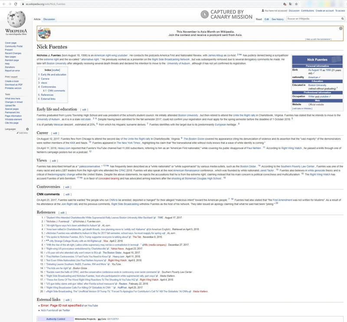Click the address bar URL

(46, 4)
